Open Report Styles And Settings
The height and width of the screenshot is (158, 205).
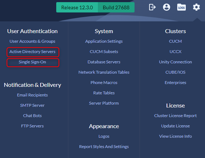[104, 147]
